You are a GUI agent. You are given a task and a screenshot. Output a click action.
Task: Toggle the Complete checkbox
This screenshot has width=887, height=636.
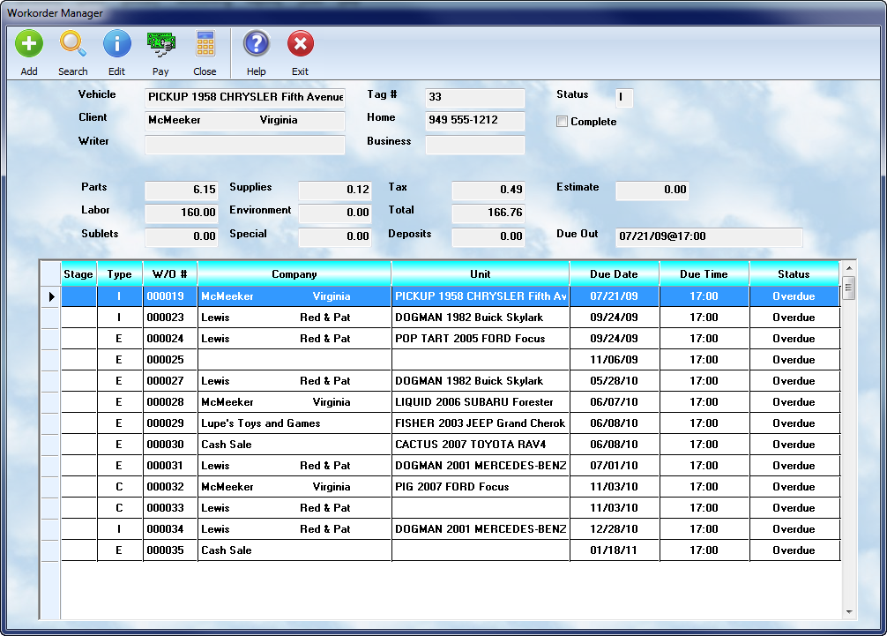[563, 122]
